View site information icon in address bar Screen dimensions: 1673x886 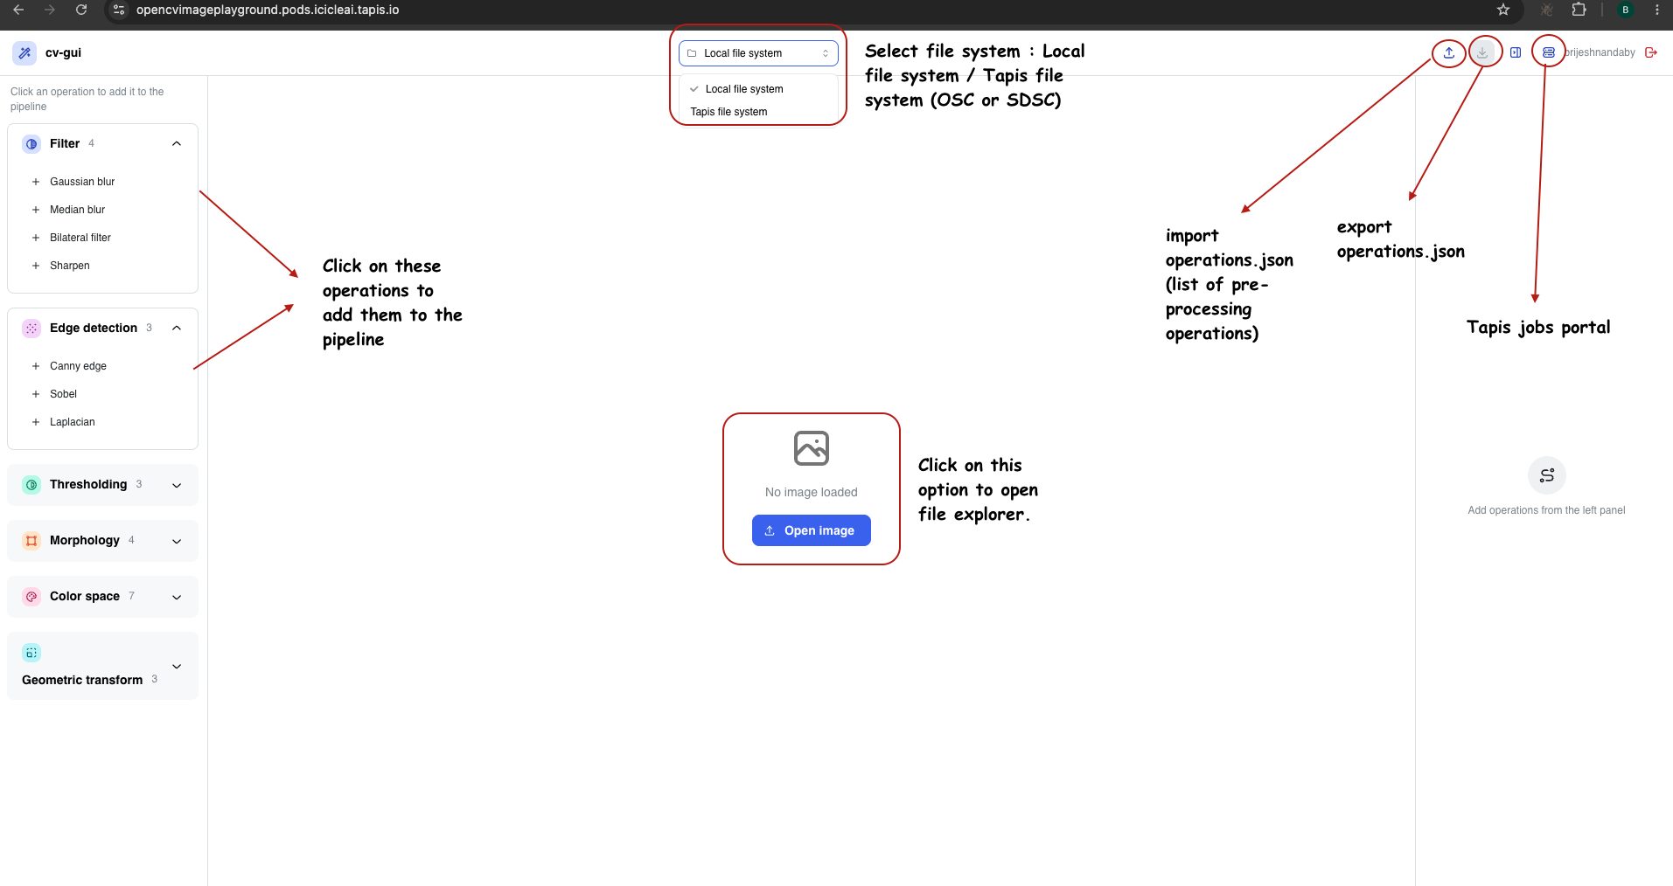[120, 10]
